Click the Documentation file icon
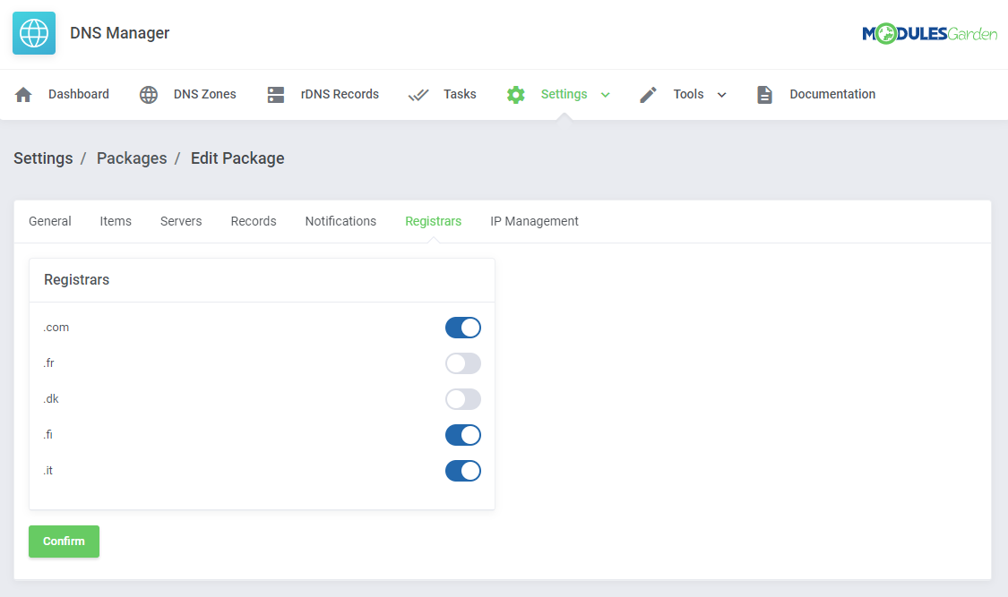Viewport: 1008px width, 597px height. pyautogui.click(x=764, y=94)
